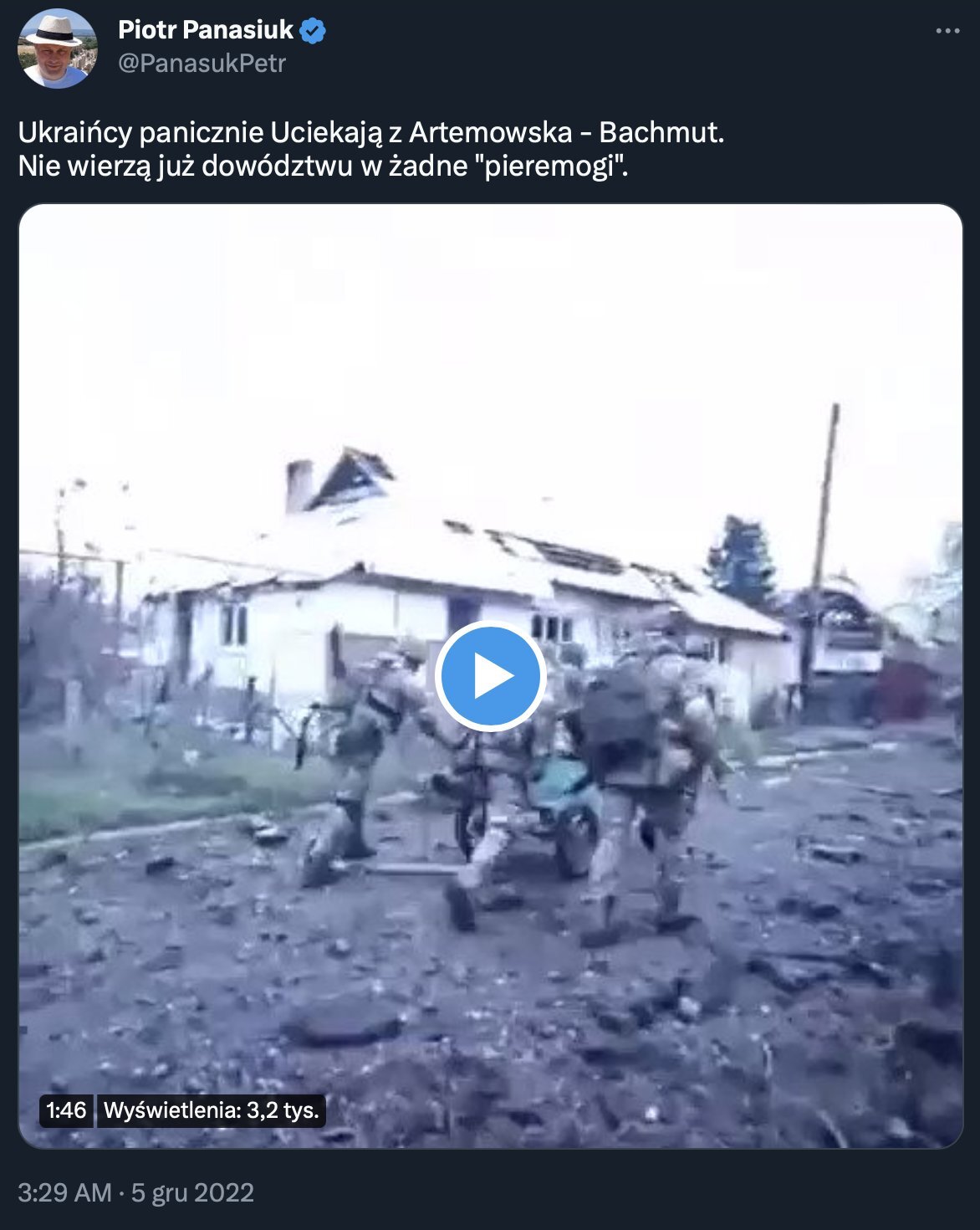Click the display name Piotr Panasiuk
This screenshot has height=1230, width=980.
[206, 30]
